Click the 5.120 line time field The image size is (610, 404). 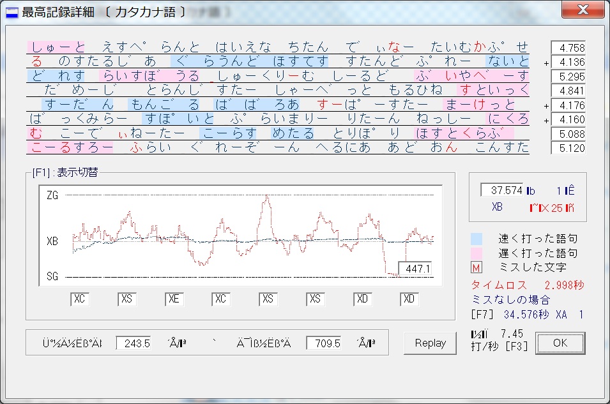pos(568,148)
